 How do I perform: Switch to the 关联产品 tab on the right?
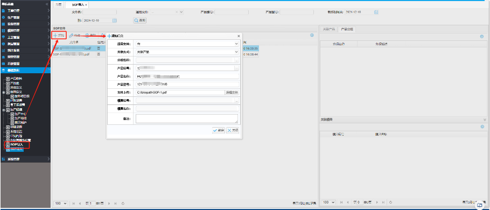(329, 29)
